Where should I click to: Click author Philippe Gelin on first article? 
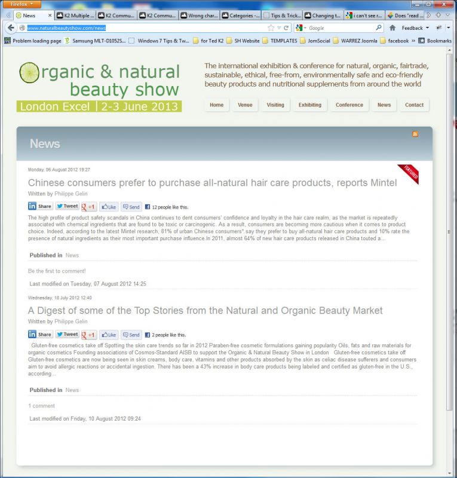tap(70, 194)
